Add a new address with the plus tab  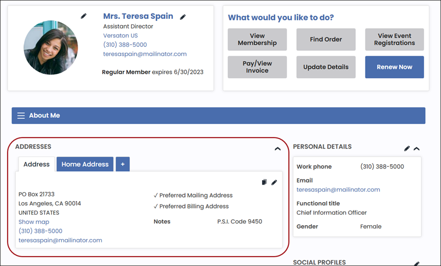click(x=122, y=164)
